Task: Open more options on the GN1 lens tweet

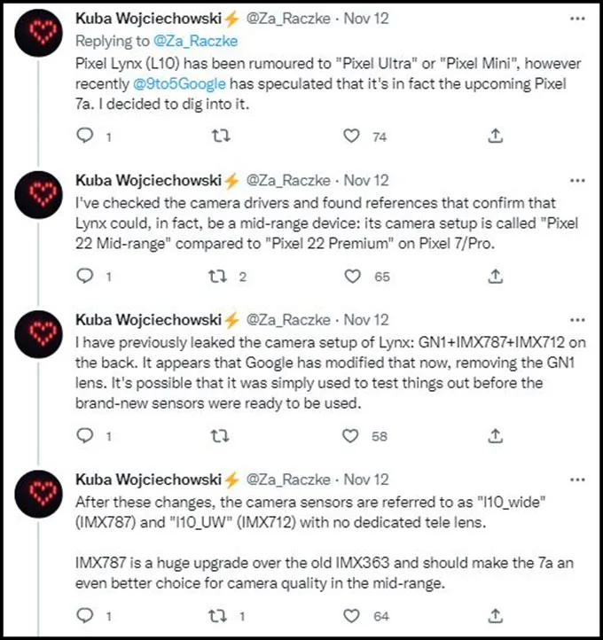Action: click(x=577, y=320)
